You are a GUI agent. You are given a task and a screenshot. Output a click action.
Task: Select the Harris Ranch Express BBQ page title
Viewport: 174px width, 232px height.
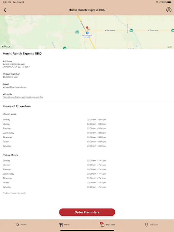[x=87, y=10]
